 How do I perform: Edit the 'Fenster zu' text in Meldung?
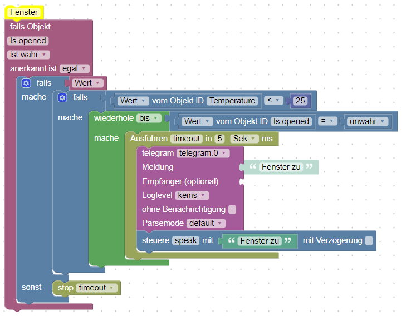coord(281,167)
